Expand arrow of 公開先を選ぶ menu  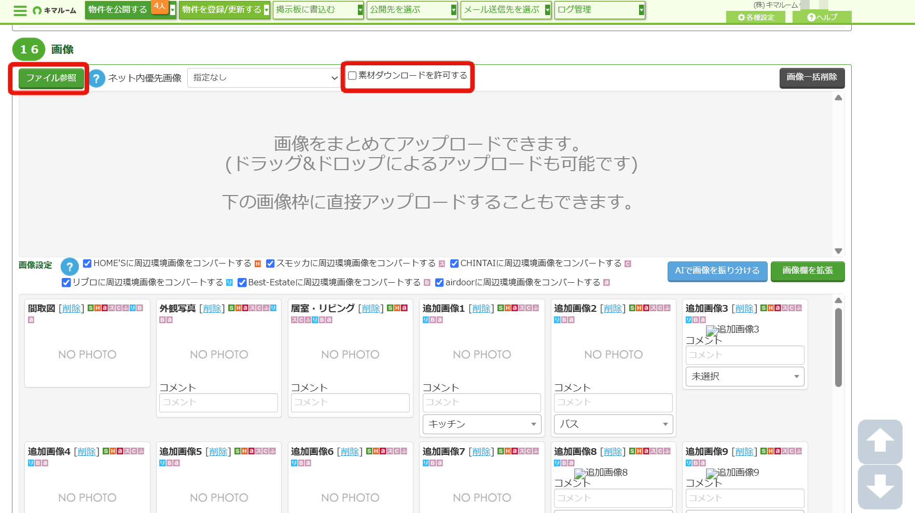pos(454,10)
